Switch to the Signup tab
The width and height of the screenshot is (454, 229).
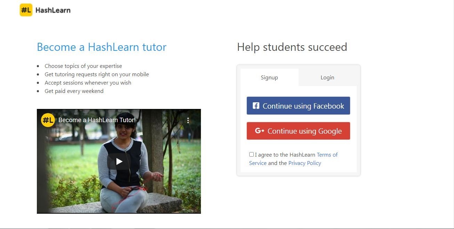point(269,77)
